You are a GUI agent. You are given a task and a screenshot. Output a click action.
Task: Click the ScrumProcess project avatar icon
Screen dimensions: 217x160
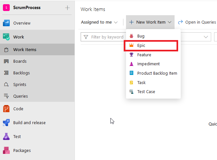coord(6,8)
